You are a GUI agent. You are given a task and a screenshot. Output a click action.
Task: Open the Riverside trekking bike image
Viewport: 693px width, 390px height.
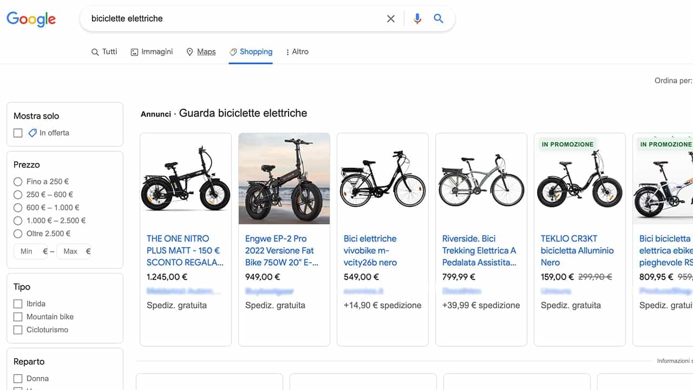(481, 179)
